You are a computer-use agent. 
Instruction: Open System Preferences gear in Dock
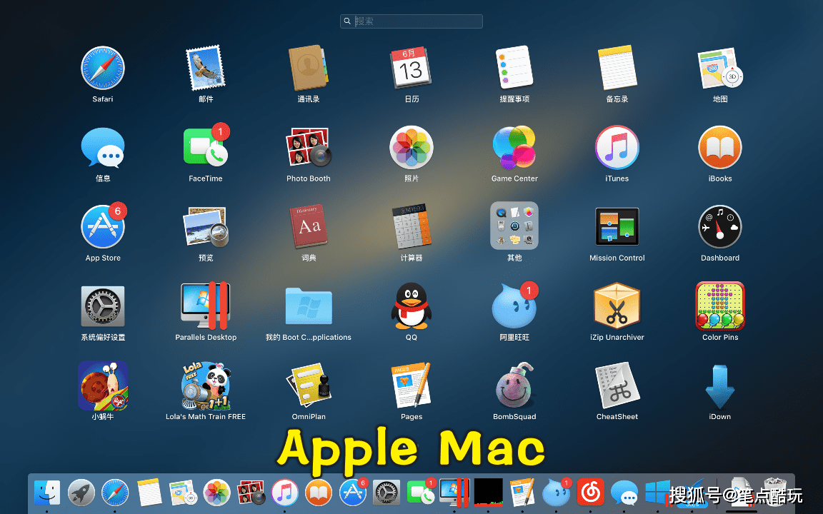point(386,493)
